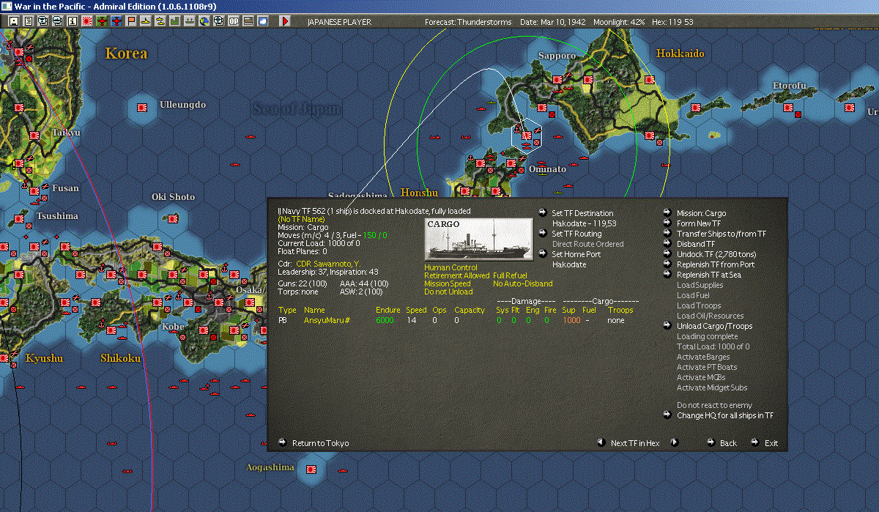
Task: Select Change HQ for all ships in TF
Action: pyautogui.click(x=725, y=415)
